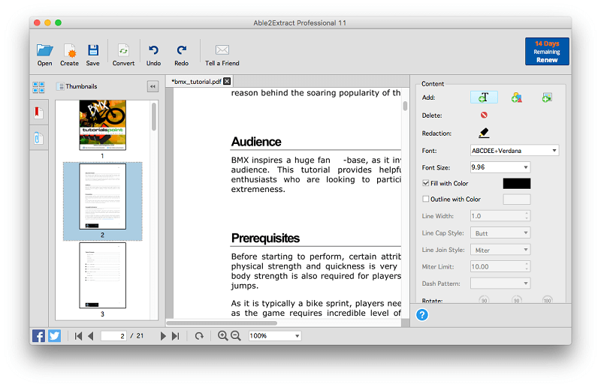Viewport: 601px width, 387px height.
Task: Click the Audience heading in the document
Action: (x=256, y=142)
